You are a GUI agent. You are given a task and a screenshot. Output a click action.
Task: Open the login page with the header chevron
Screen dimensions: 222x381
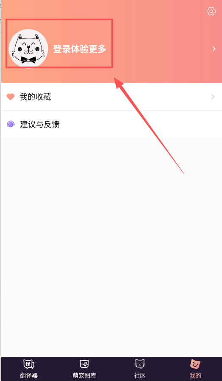[x=214, y=49]
